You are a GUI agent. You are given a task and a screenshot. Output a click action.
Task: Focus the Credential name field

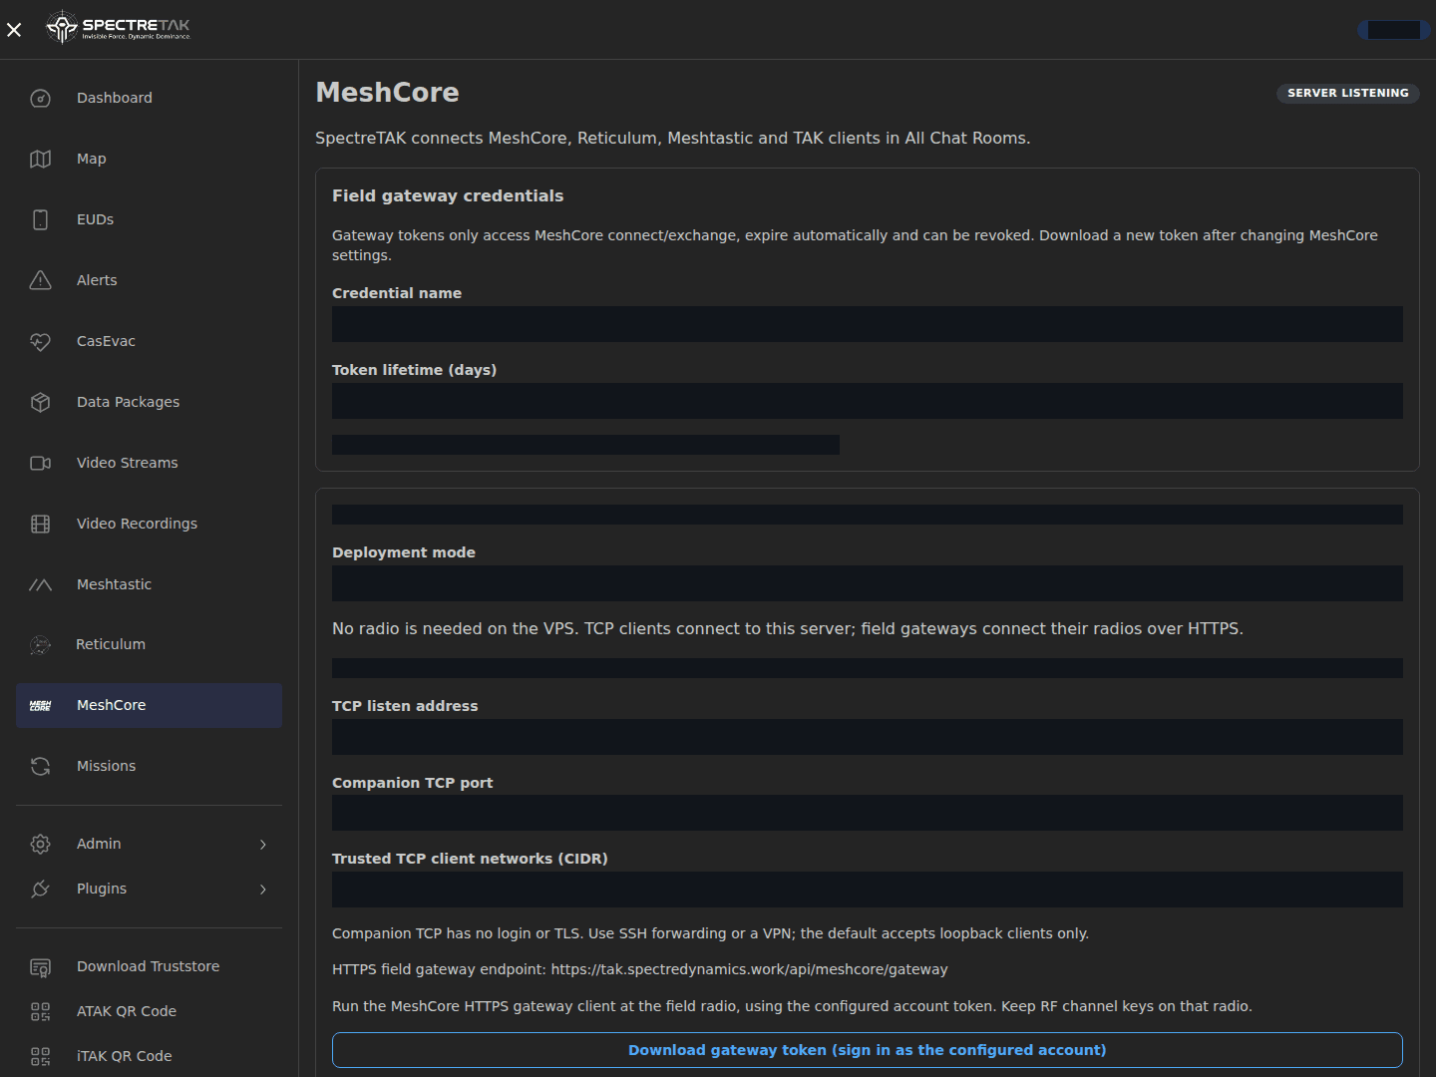pyautogui.click(x=868, y=324)
